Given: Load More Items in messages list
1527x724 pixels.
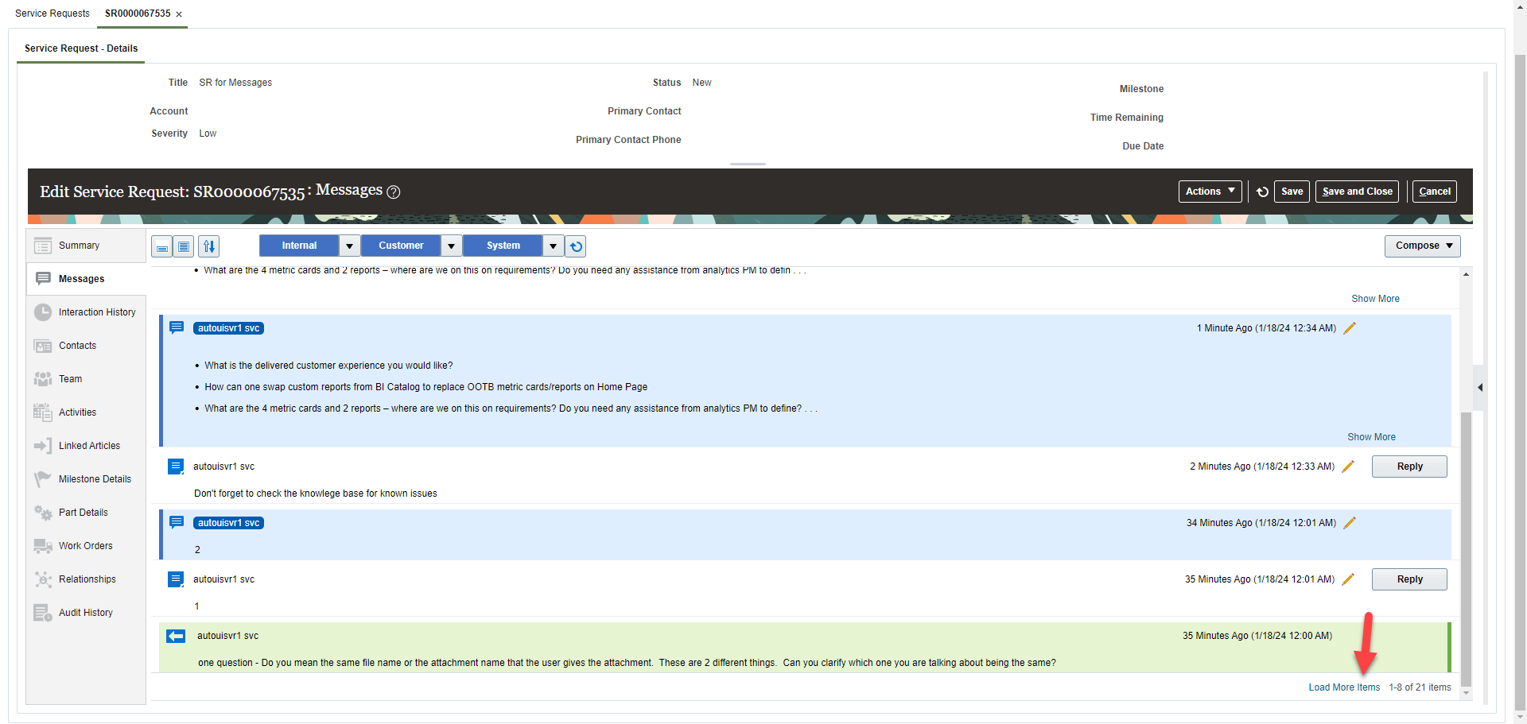Looking at the screenshot, I should tap(1344, 687).
